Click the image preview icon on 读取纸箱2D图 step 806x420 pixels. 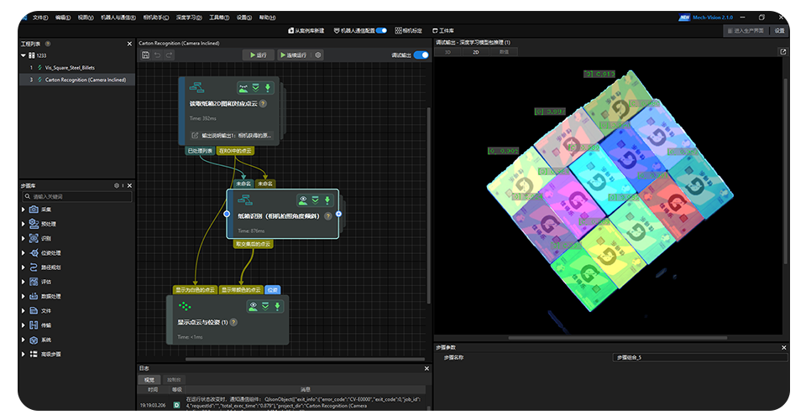point(243,87)
